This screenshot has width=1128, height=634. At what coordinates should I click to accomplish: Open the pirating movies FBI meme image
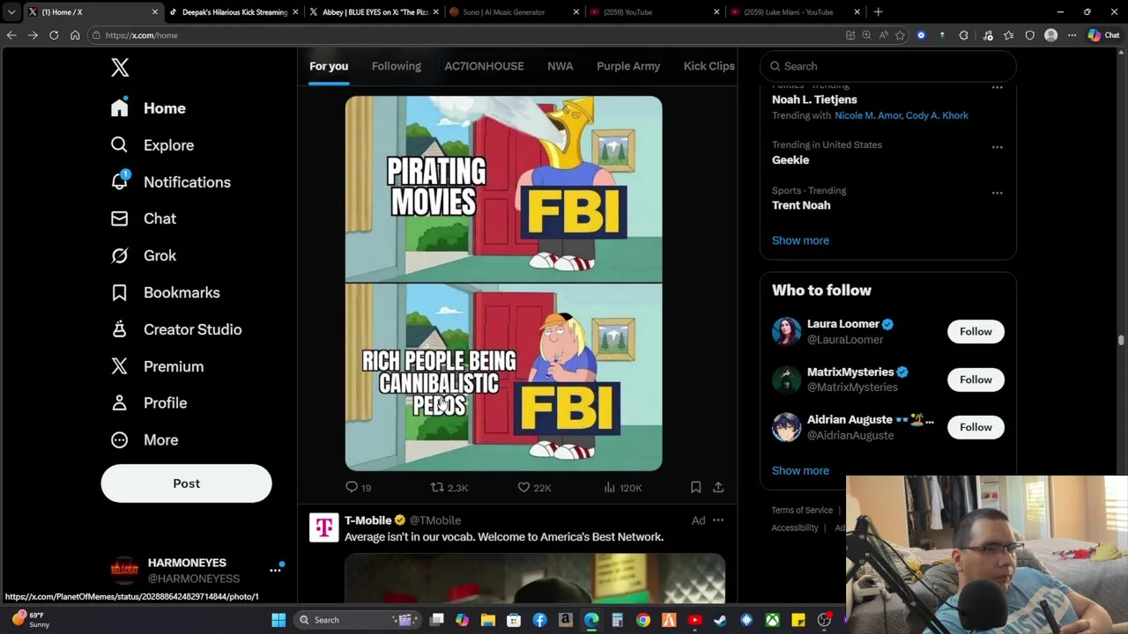point(503,189)
